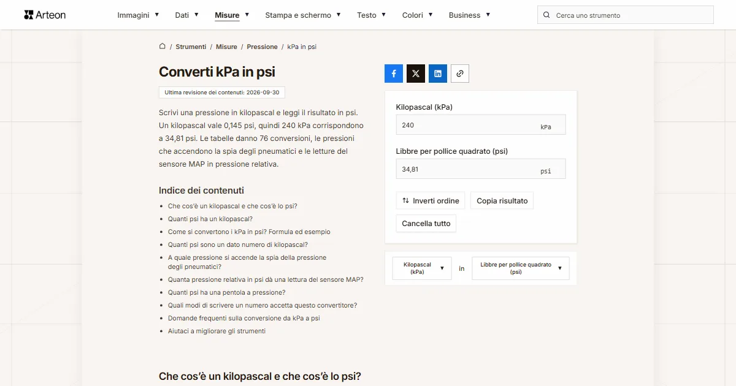Copy page link icon

coord(460,74)
